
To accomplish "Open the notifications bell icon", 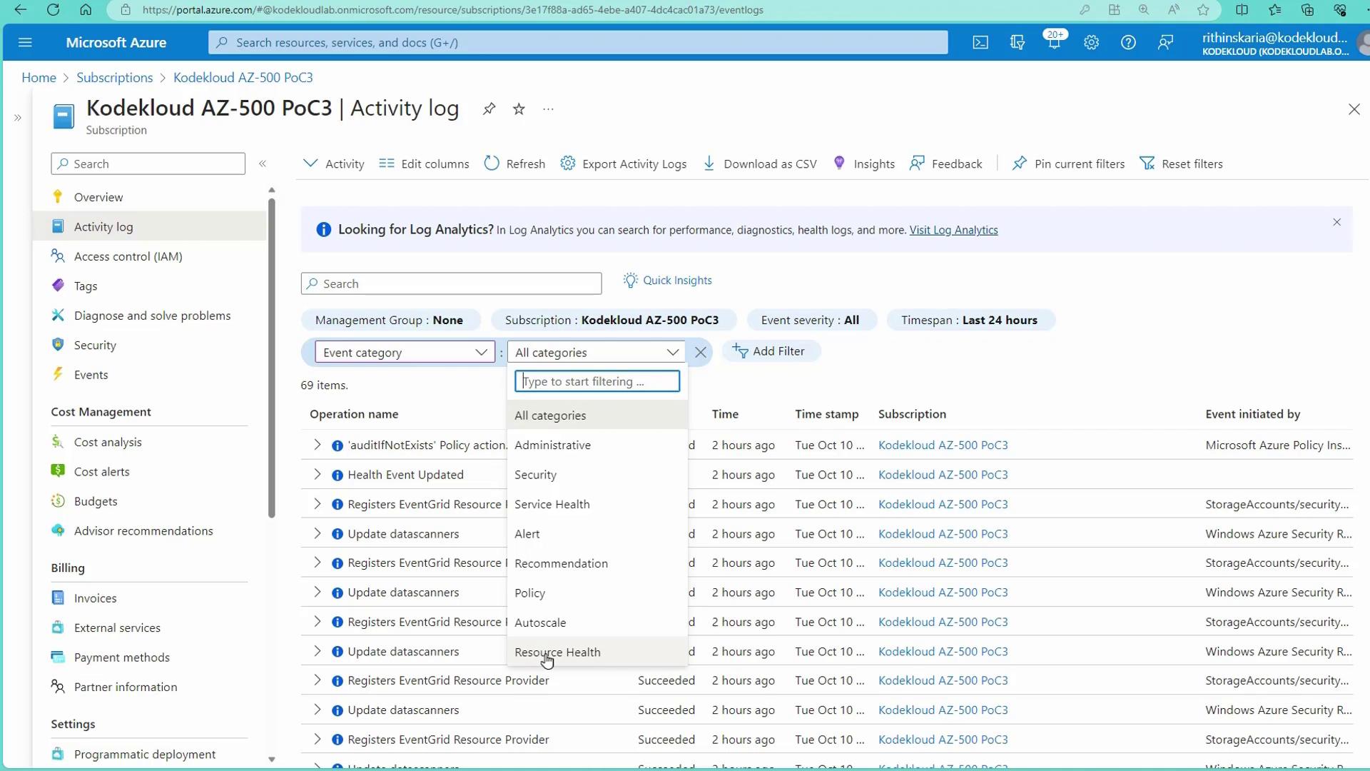I will (x=1054, y=43).
